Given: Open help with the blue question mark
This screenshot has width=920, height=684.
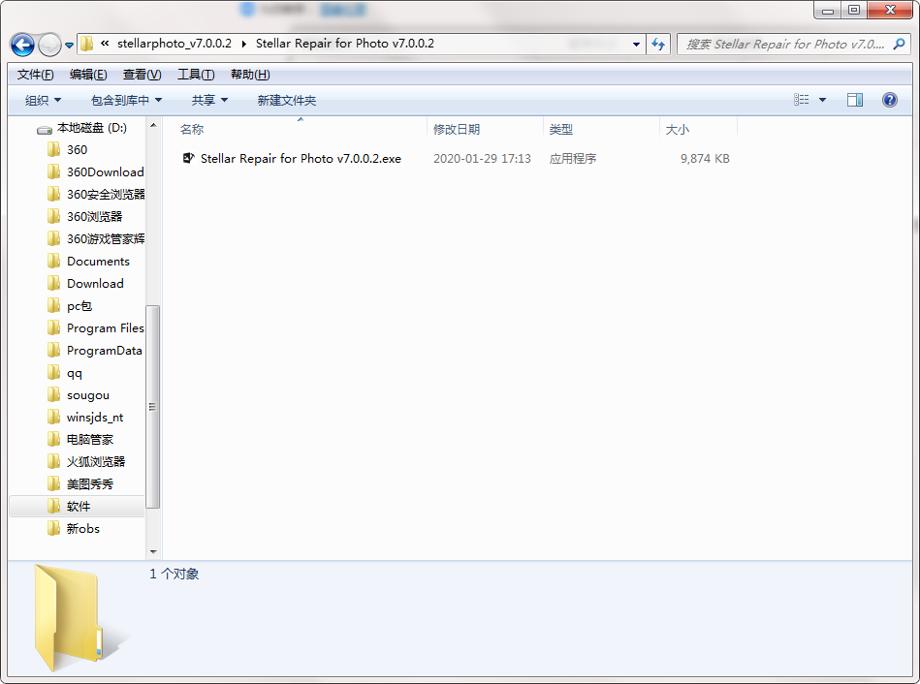Looking at the screenshot, I should [x=890, y=100].
